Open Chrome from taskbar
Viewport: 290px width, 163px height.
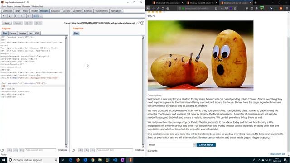[92, 160]
